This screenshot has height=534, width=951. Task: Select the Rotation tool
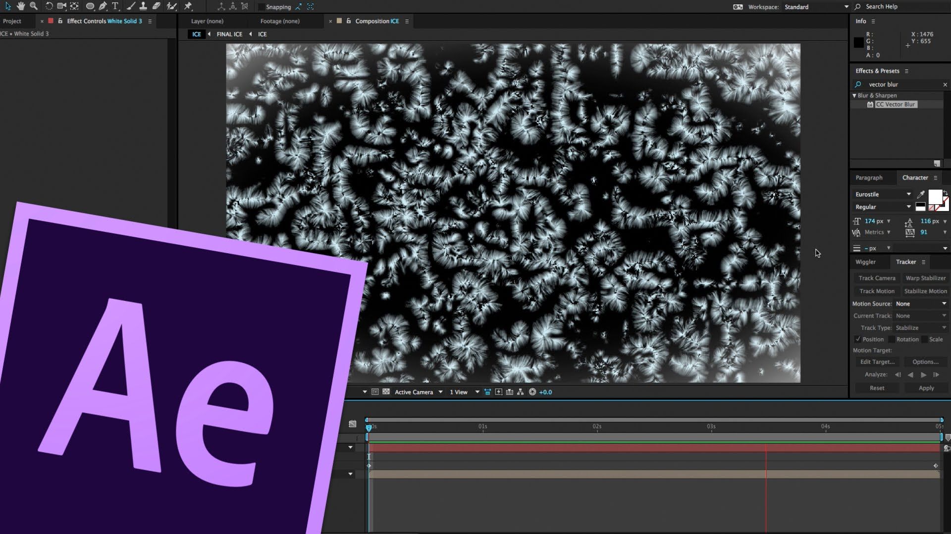pos(49,6)
